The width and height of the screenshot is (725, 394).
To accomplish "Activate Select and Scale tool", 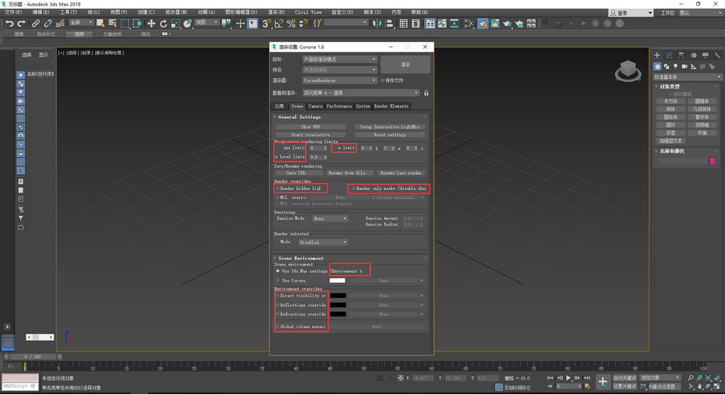I will click(175, 23).
